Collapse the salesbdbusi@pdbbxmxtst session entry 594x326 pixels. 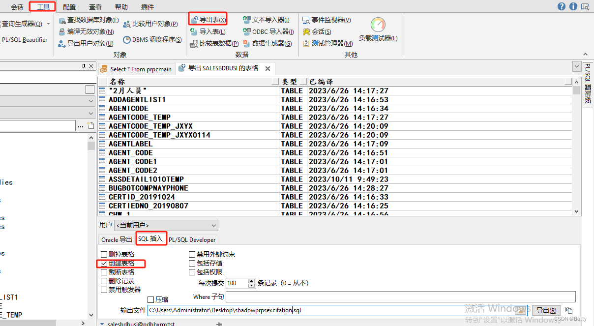click(x=101, y=324)
